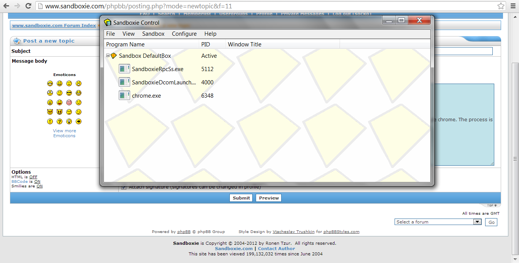
Task: Click the Active status of DefaultBox
Action: coord(209,56)
